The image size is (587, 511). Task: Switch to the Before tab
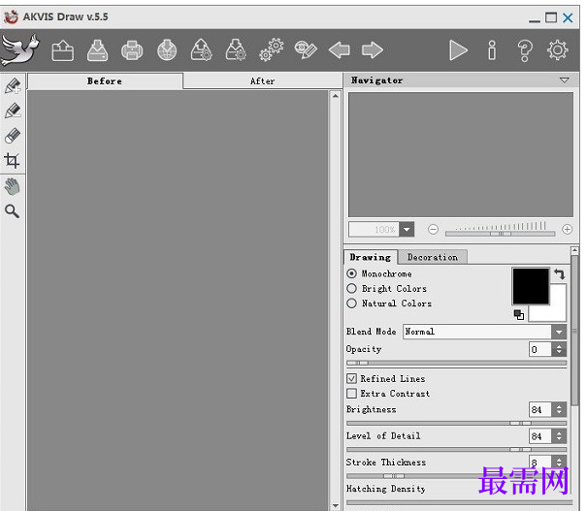coord(105,81)
